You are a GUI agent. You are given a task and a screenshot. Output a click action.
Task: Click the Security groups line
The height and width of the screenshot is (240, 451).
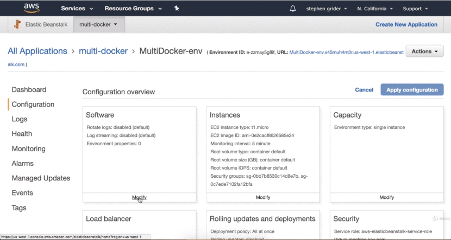(x=259, y=180)
